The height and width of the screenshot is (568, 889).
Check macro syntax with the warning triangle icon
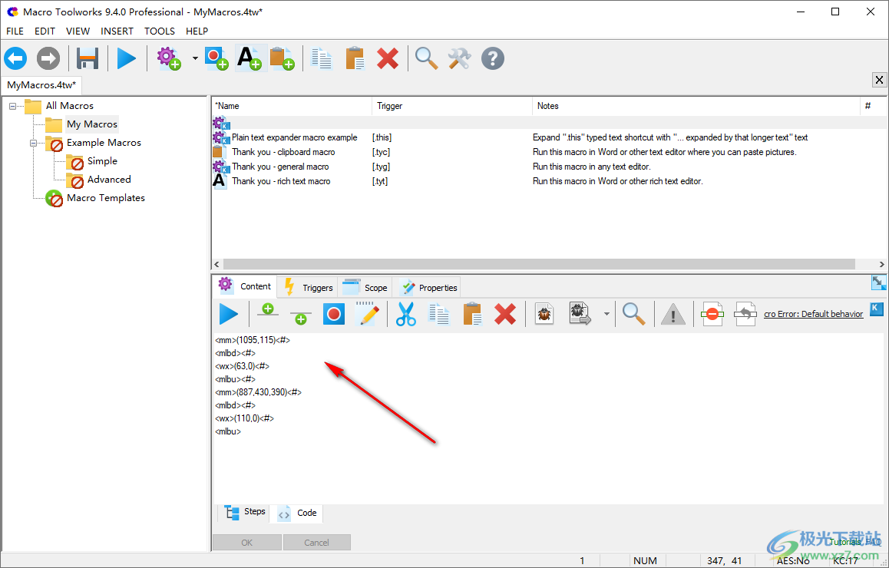pos(673,314)
